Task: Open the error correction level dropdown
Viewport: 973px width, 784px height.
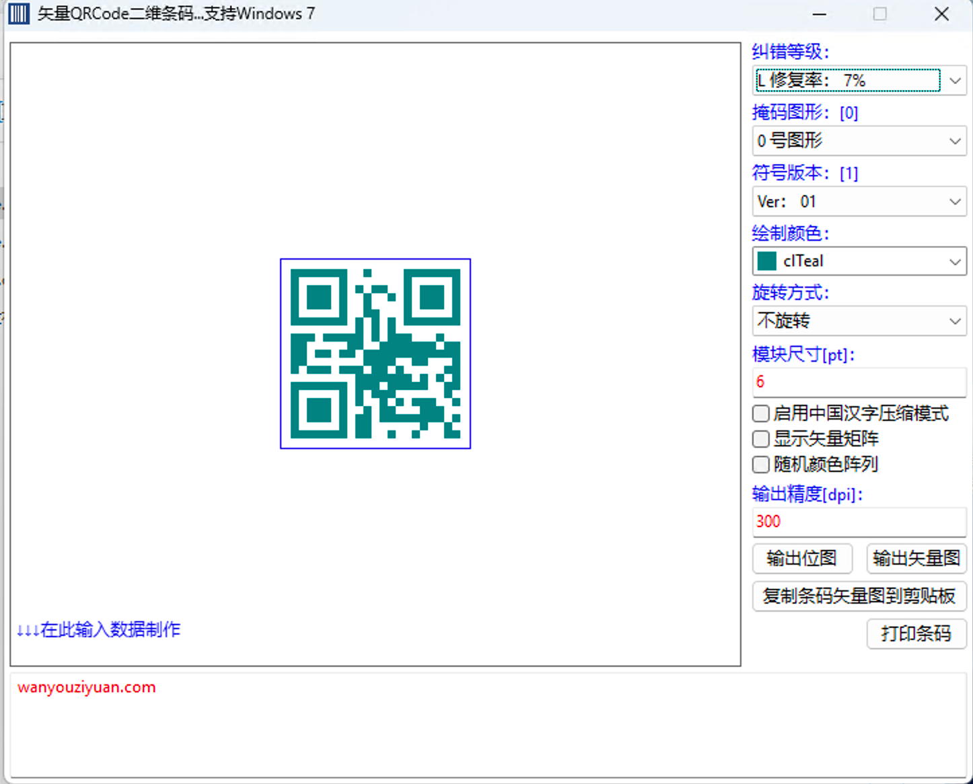Action: click(x=859, y=81)
